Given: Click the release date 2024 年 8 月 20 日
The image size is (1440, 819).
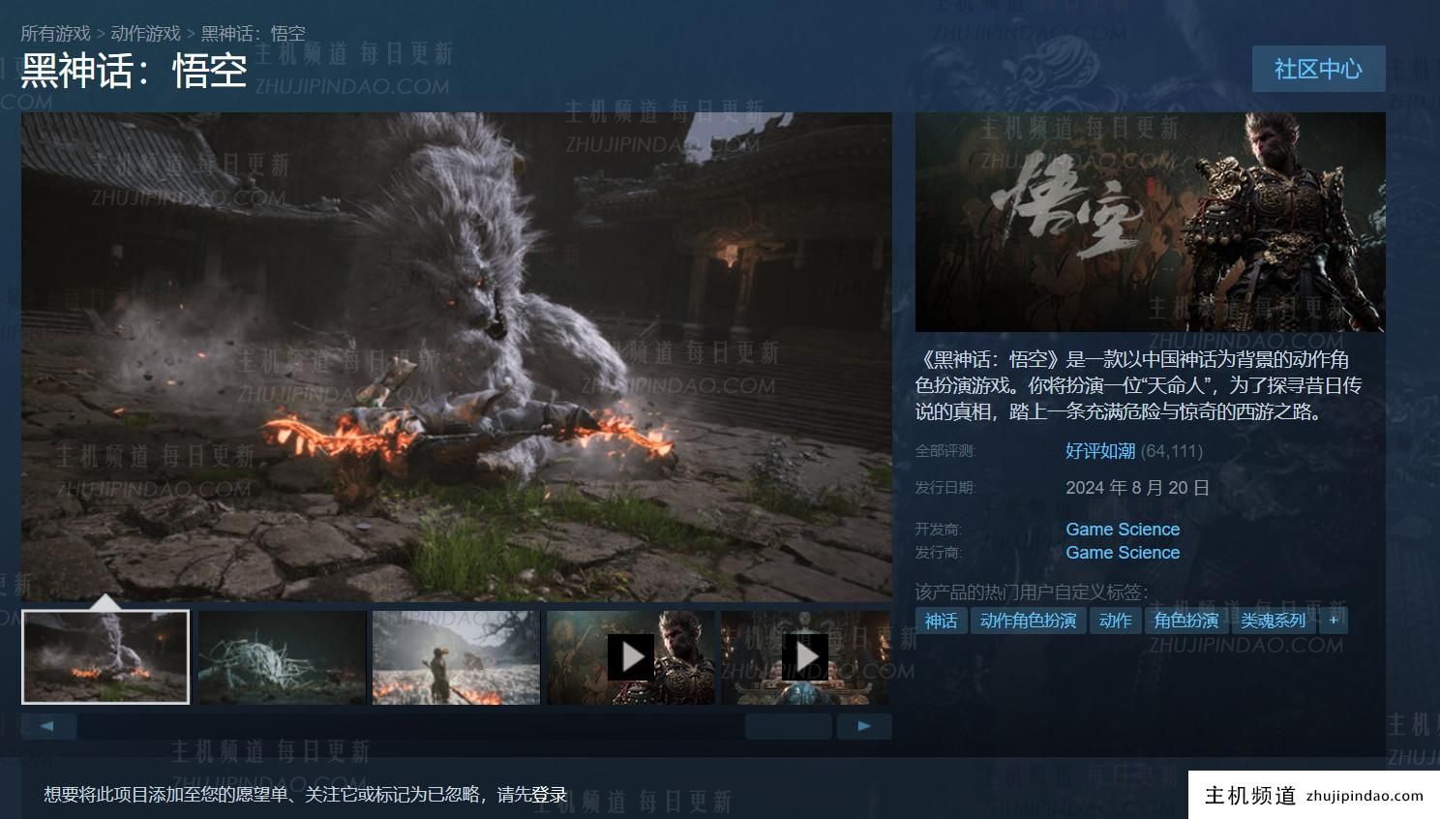Looking at the screenshot, I should point(1138,488).
